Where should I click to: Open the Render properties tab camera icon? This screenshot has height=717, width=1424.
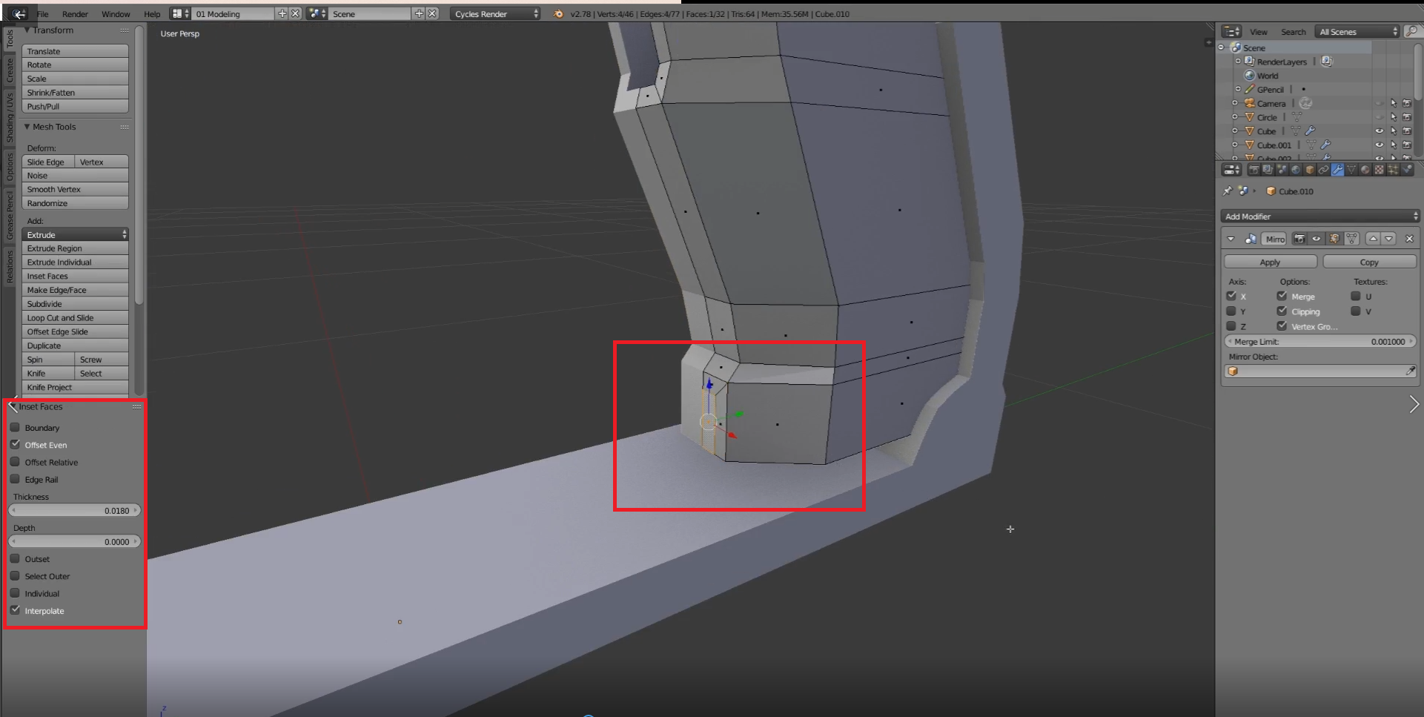click(x=1254, y=170)
